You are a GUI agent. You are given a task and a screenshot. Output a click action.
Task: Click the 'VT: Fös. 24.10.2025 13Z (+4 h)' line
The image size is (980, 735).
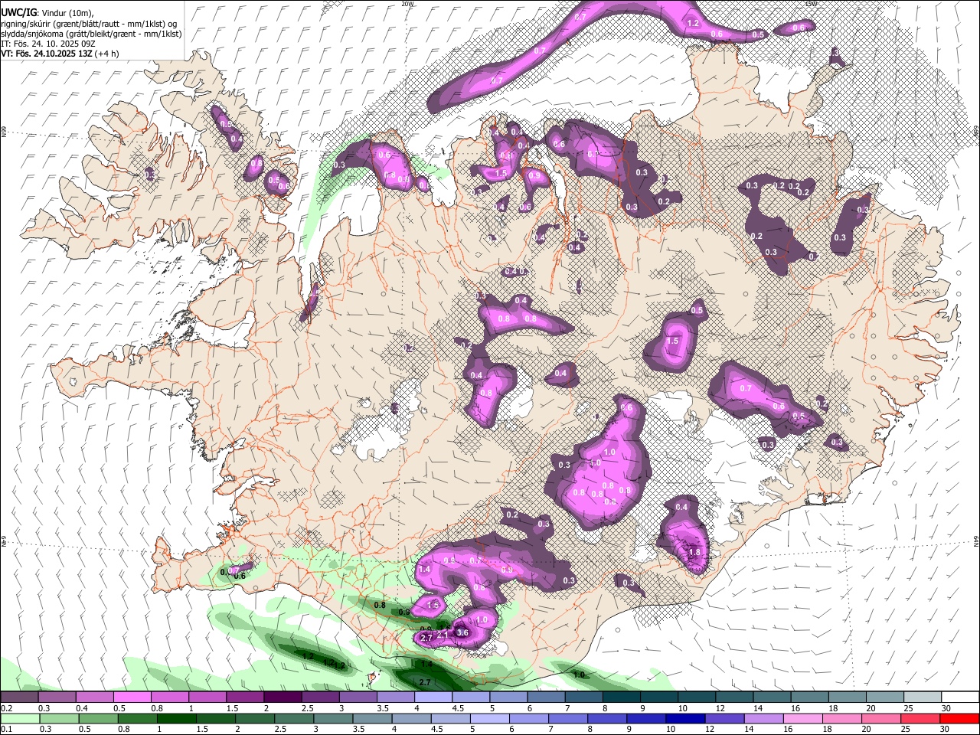point(60,54)
